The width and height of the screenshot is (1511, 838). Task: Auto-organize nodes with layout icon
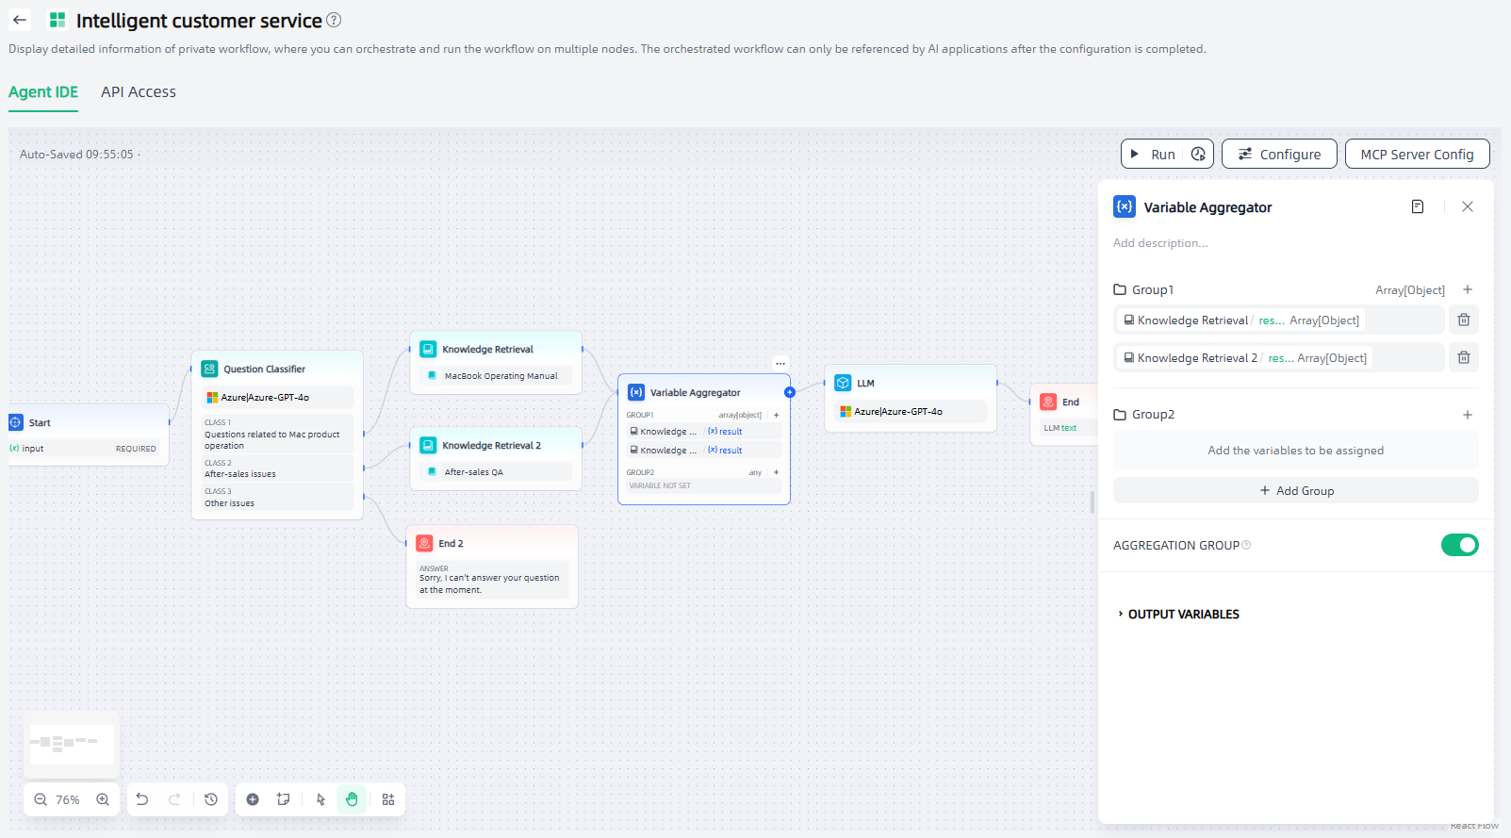click(388, 799)
